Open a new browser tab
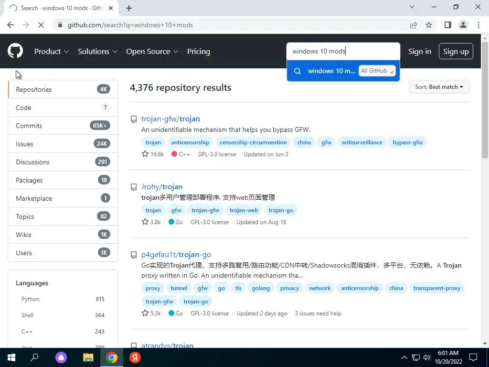 [x=129, y=8]
